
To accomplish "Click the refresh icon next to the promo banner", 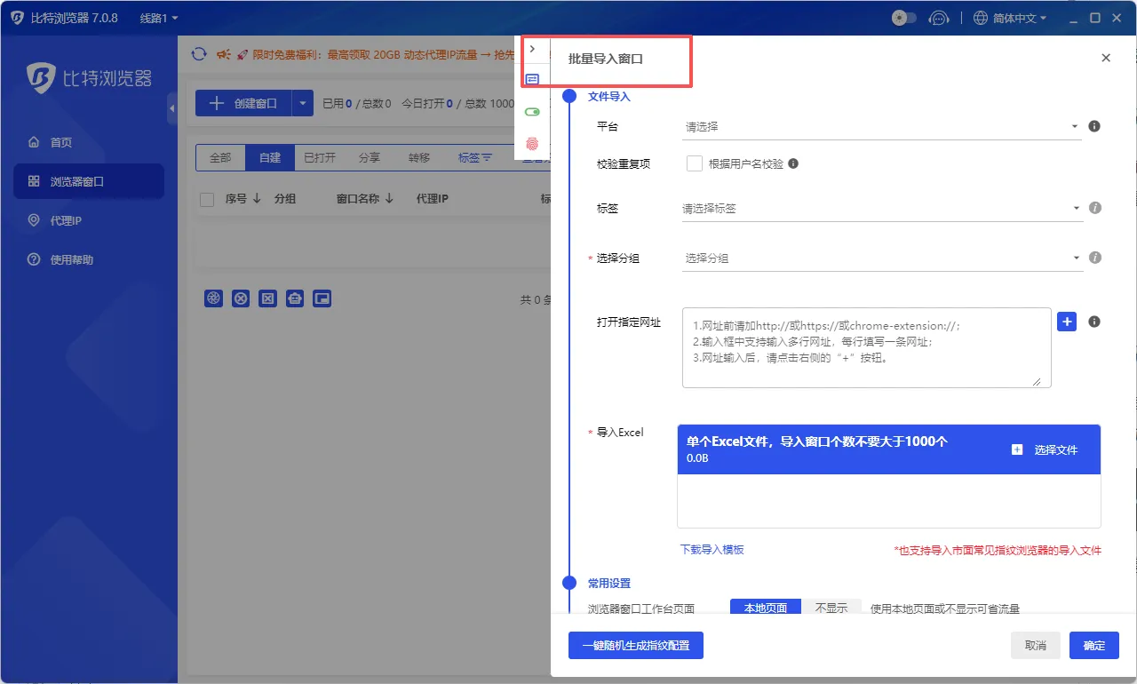I will 197,53.
